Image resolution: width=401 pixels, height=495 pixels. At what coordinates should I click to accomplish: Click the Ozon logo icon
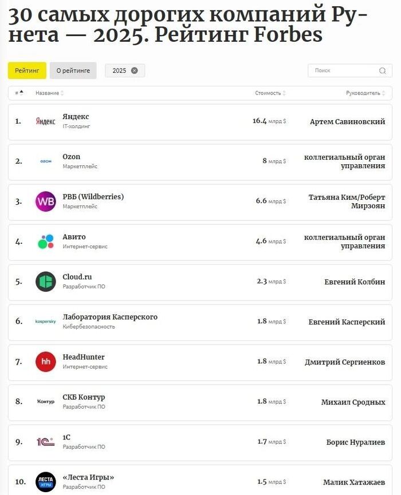(46, 161)
